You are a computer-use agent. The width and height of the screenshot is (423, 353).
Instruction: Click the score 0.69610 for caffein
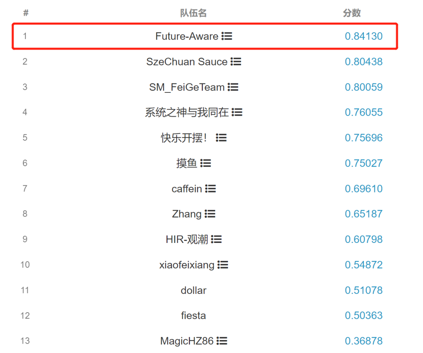[363, 188]
